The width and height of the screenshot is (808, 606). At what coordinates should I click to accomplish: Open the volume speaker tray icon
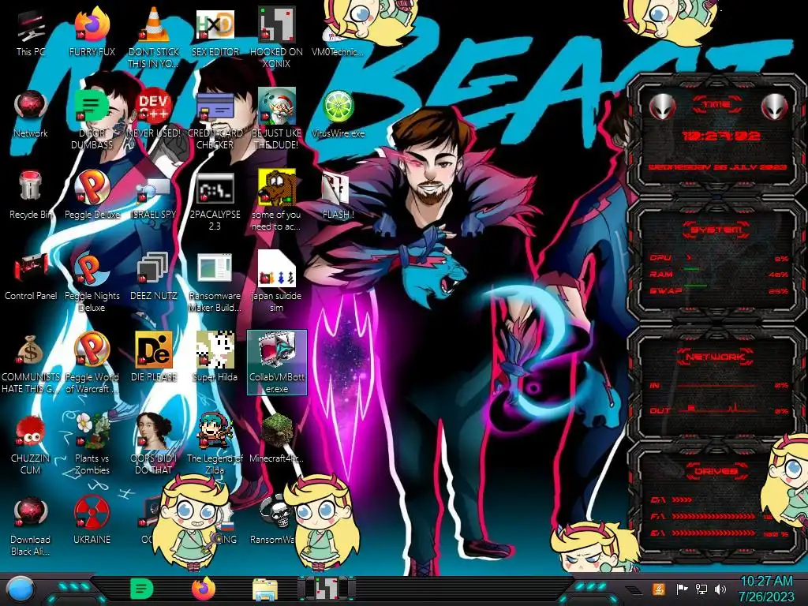click(x=720, y=589)
